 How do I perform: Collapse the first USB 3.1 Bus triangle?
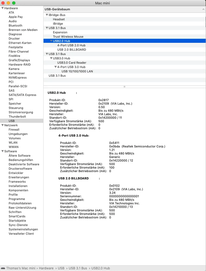[47, 28]
